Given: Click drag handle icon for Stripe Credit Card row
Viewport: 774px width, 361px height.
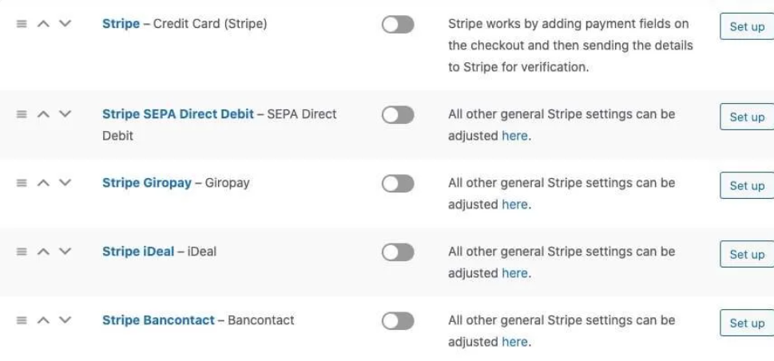Looking at the screenshot, I should [x=22, y=25].
